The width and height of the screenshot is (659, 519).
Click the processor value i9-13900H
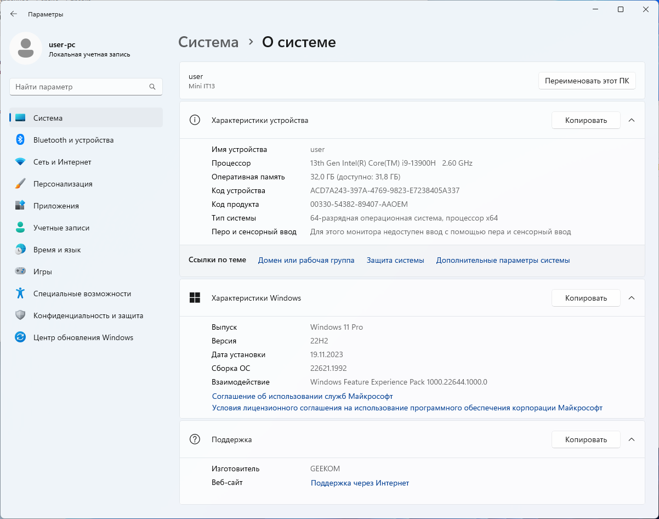point(391,163)
